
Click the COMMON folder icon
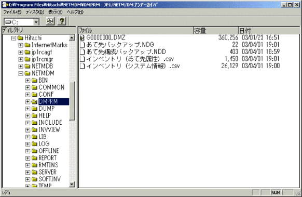point(34,87)
